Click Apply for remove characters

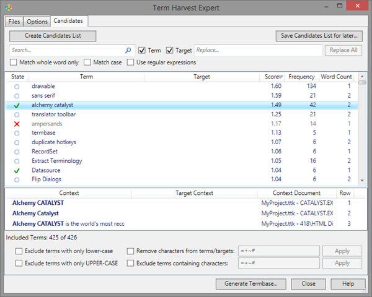pos(342,251)
